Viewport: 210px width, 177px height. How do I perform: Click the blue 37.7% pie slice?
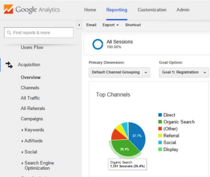pyautogui.click(x=137, y=135)
